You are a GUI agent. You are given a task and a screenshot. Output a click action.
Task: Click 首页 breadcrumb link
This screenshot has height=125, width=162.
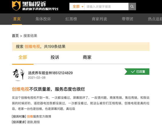click(15, 36)
